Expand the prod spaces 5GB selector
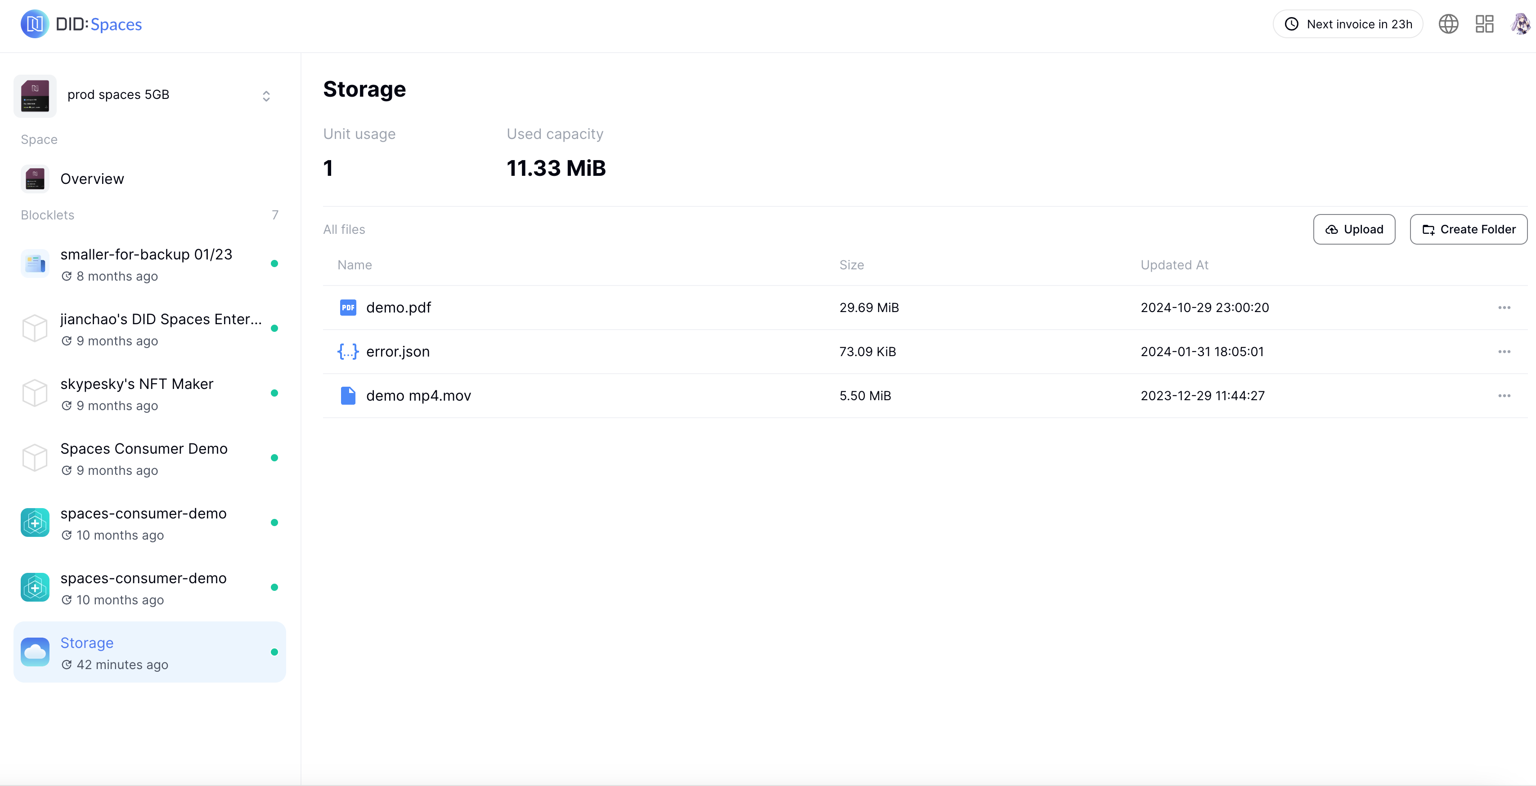This screenshot has height=786, width=1536. [266, 96]
